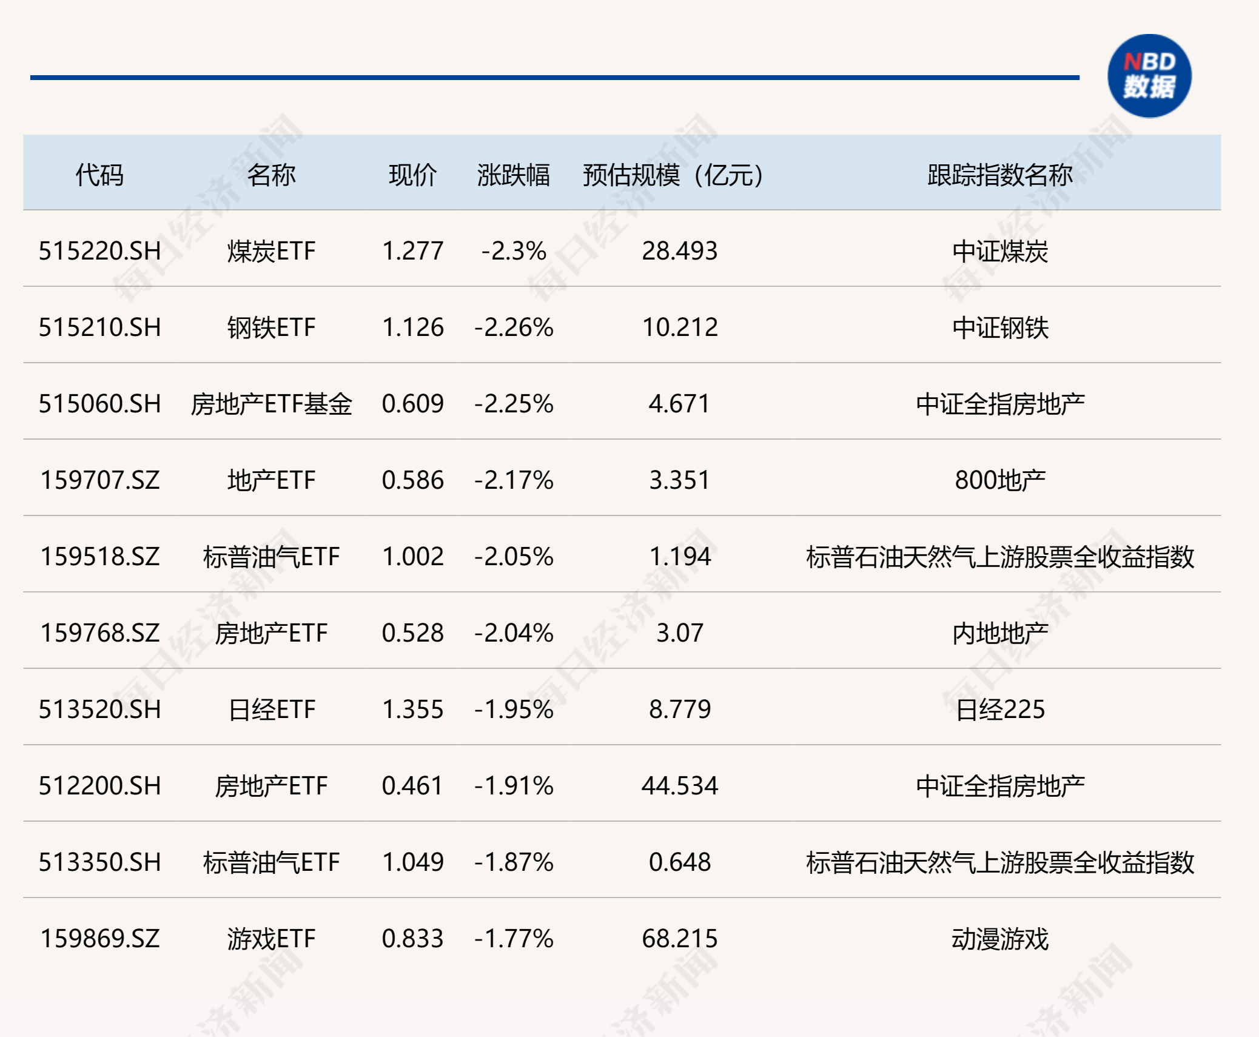
Task: Select the 日经ETF name cell
Action: [271, 710]
